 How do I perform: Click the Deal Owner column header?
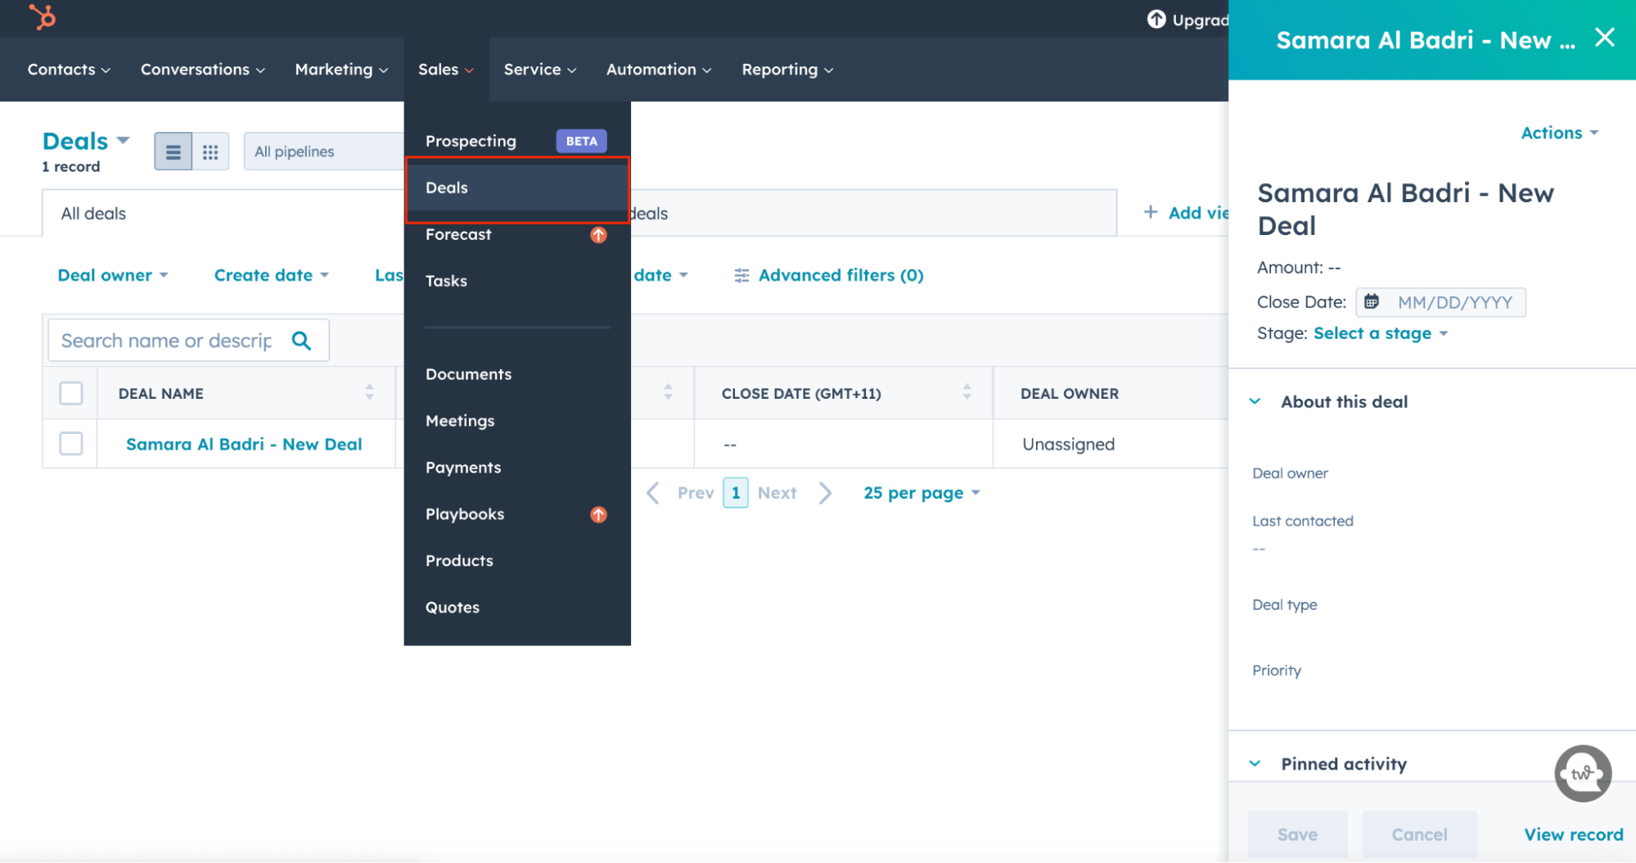pyautogui.click(x=1069, y=394)
